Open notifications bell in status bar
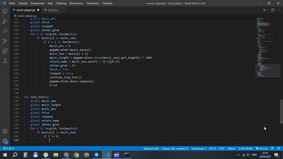This screenshot has height=159, width=283. tap(279, 148)
